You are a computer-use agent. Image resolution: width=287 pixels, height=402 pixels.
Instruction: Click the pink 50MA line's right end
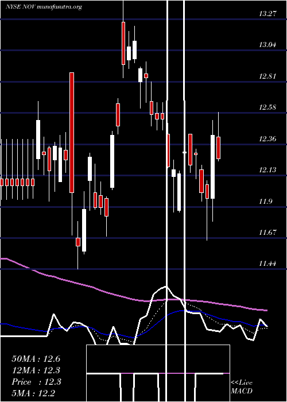point(266,310)
